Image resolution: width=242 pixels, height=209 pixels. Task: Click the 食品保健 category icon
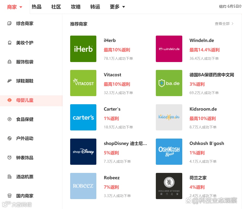(10, 119)
